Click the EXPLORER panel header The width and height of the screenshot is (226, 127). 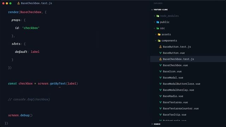click(x=158, y=3)
